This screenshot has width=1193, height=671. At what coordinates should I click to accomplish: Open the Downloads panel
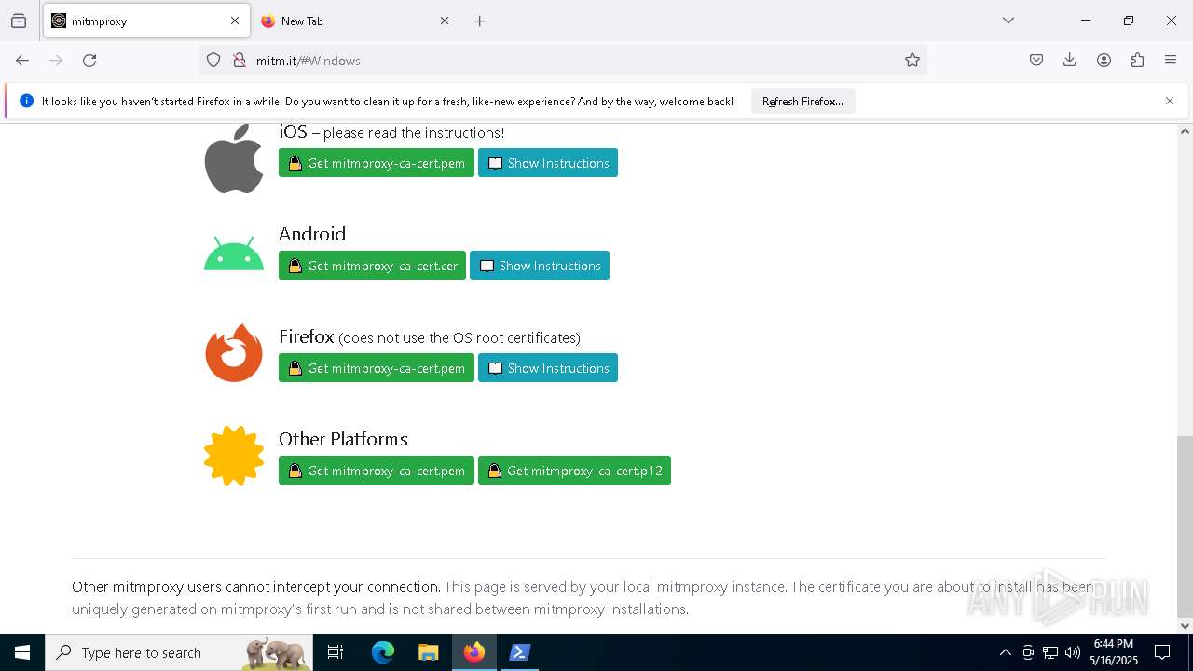click(1070, 61)
